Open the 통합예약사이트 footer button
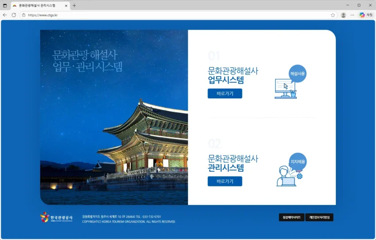Screen dimensions: 376x240 [292, 217]
